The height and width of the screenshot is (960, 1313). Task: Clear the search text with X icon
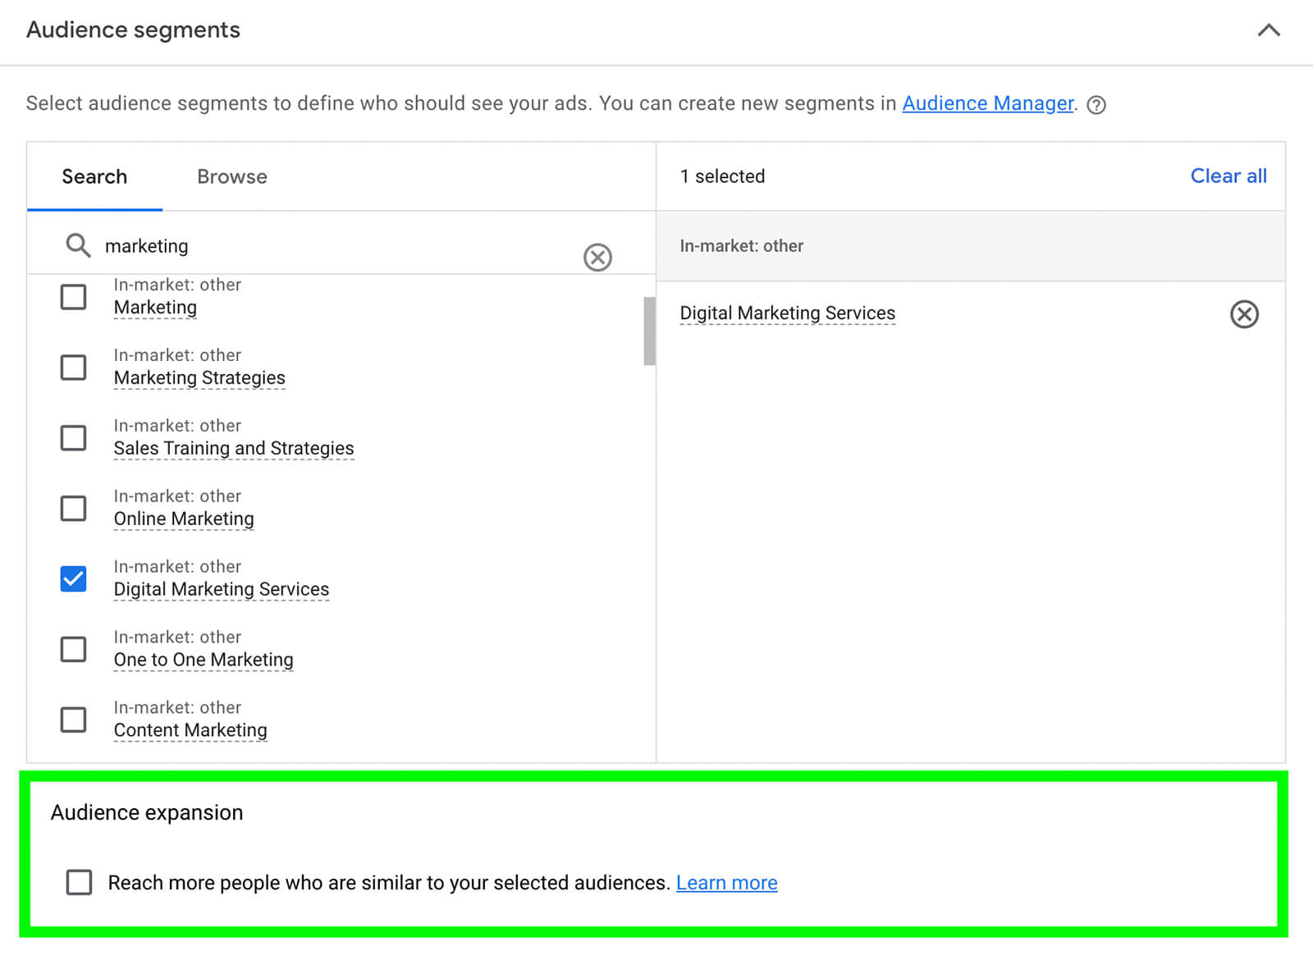point(597,258)
